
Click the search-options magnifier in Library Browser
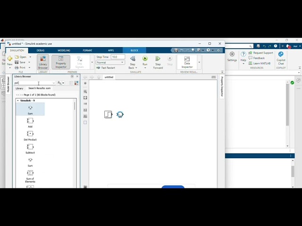click(x=59, y=83)
